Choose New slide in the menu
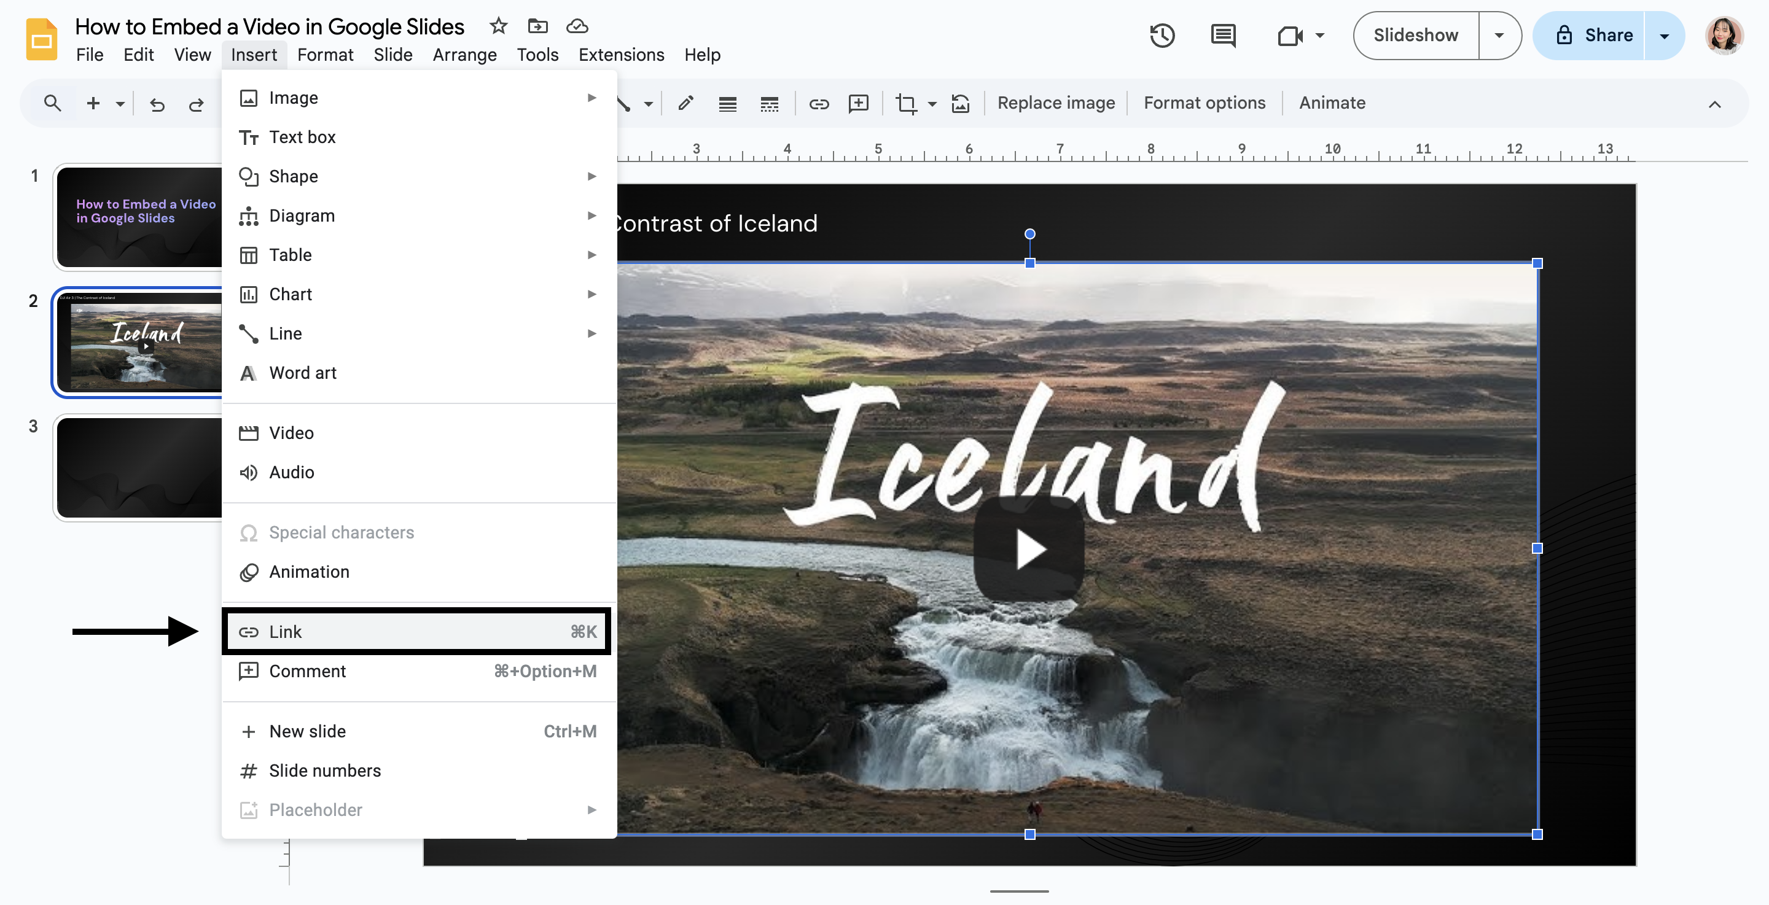This screenshot has height=905, width=1769. pos(419,731)
